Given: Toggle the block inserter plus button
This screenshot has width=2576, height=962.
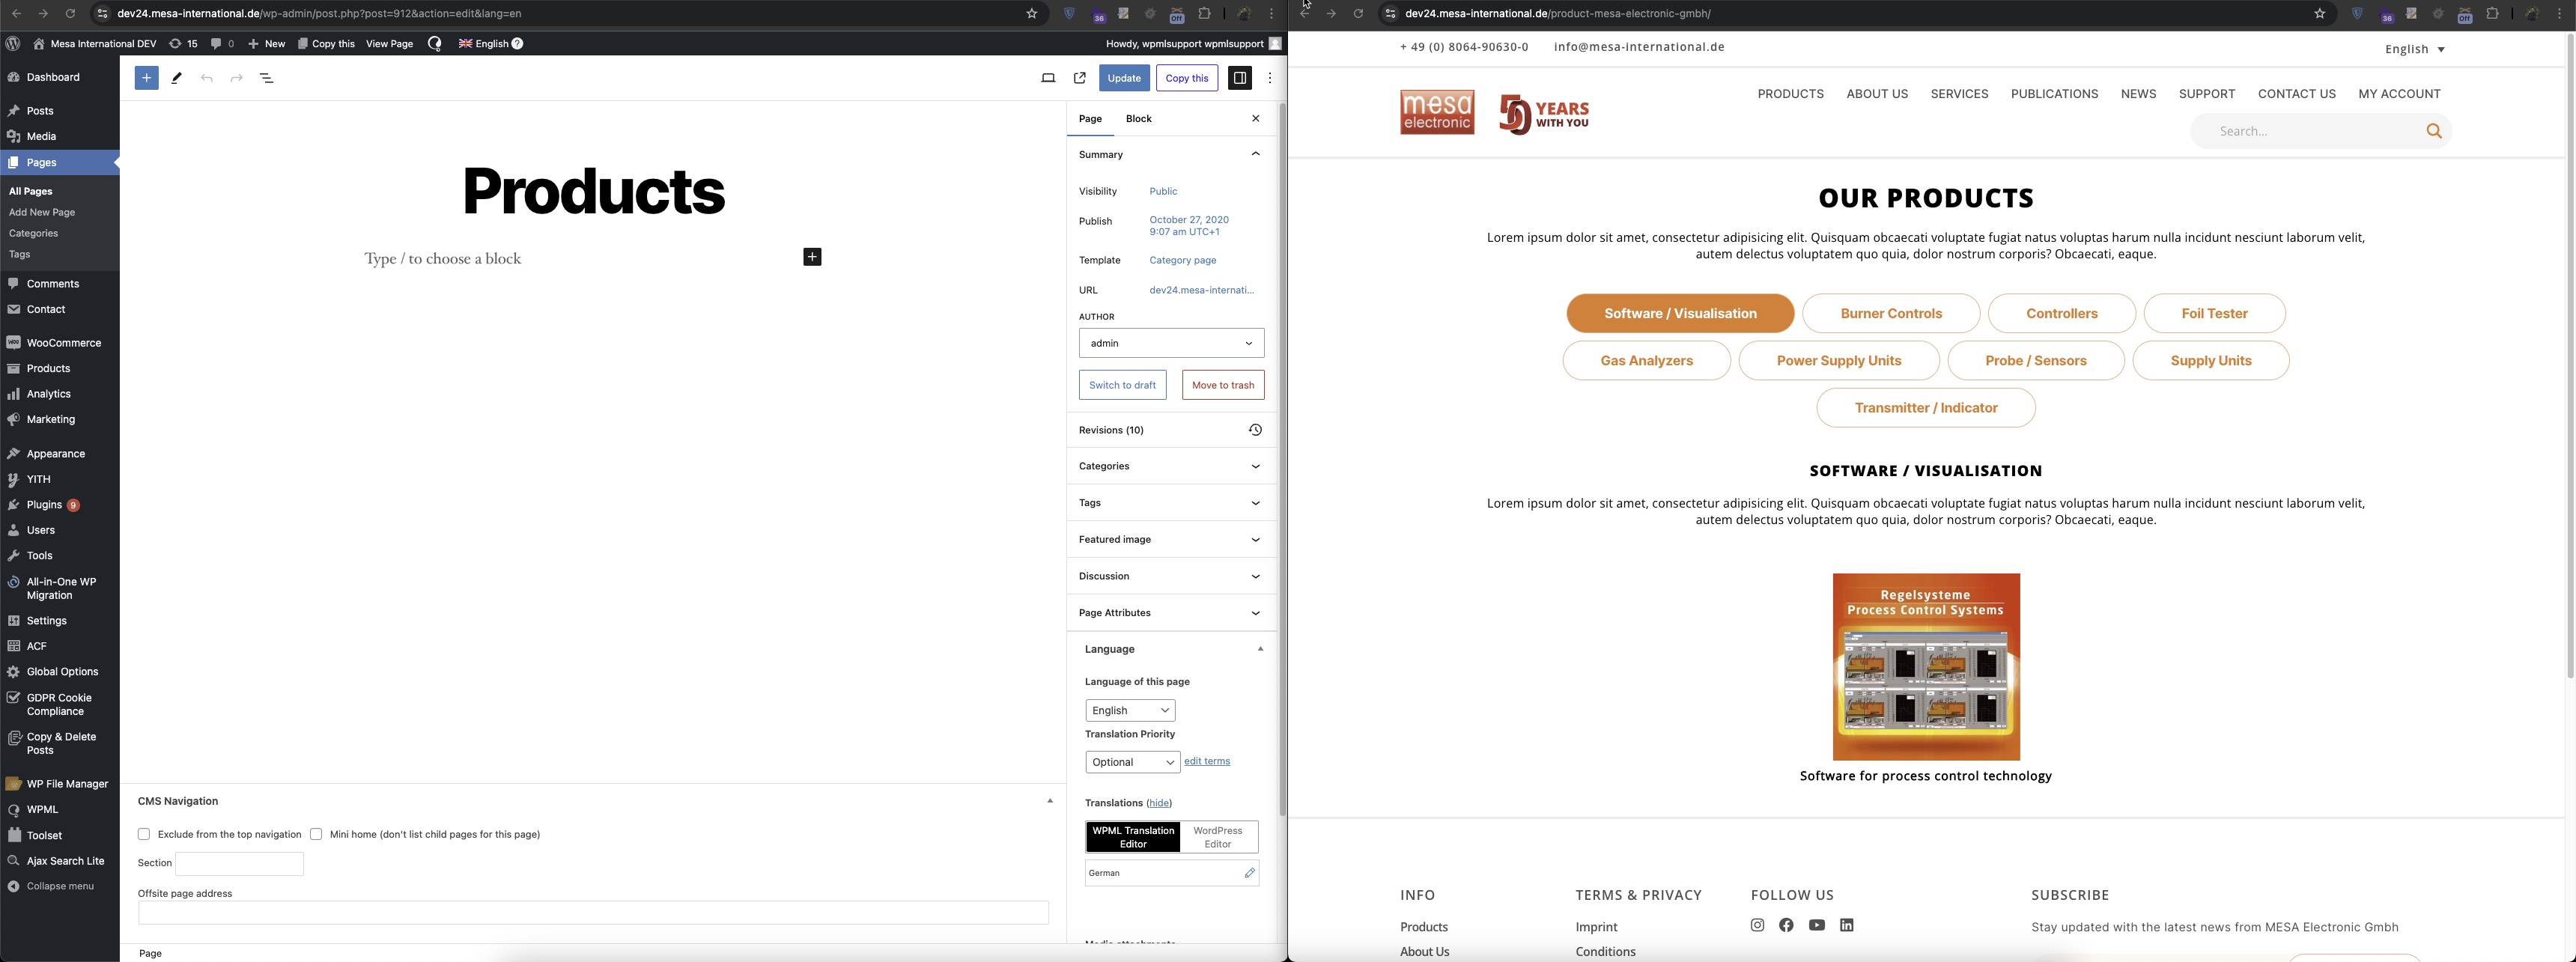Looking at the screenshot, I should click(x=146, y=78).
